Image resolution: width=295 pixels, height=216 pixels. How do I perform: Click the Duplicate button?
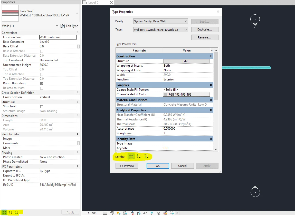pos(204,29)
